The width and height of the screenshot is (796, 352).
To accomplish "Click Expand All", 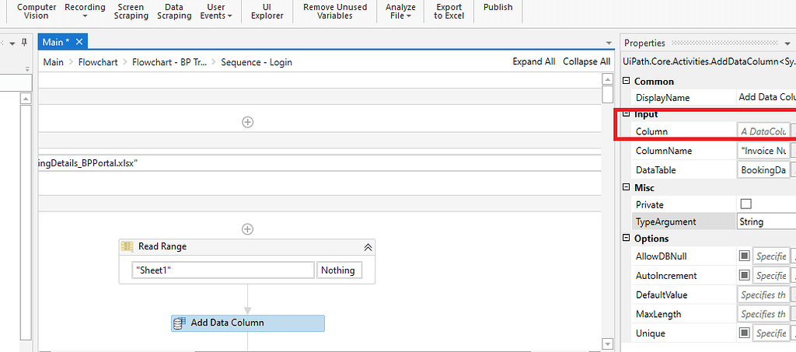I will pyautogui.click(x=533, y=62).
